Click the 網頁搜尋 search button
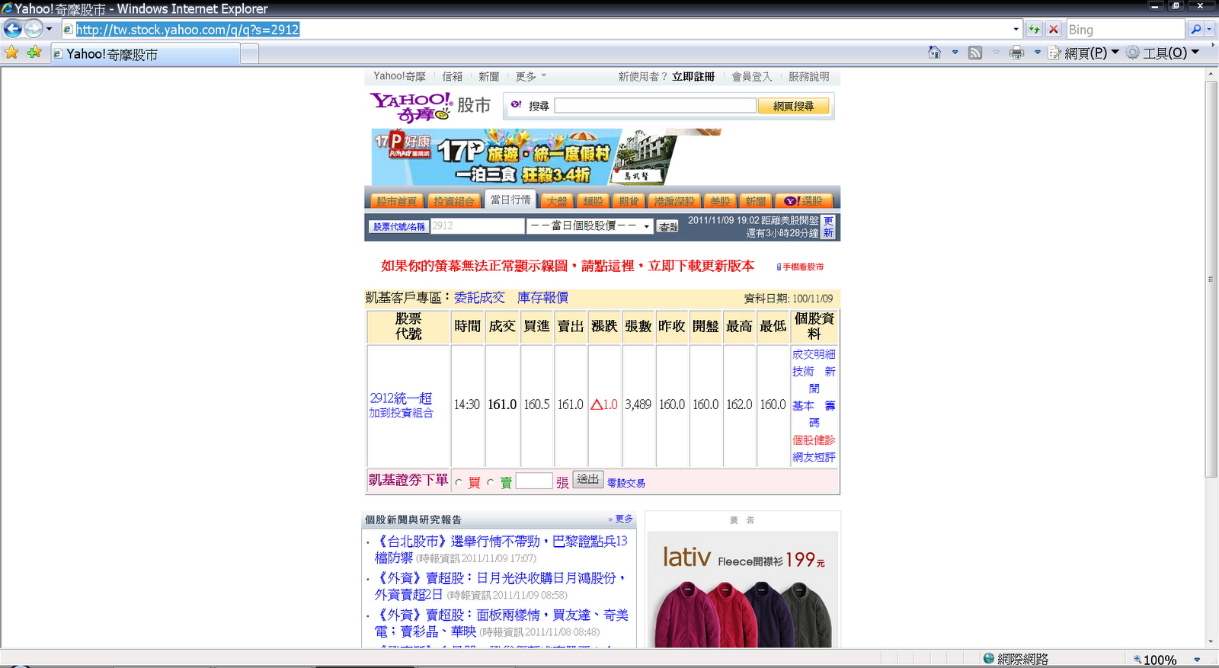This screenshot has width=1219, height=668. click(x=793, y=106)
